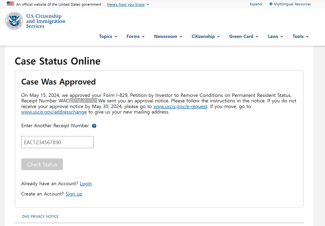Expand the Newsroom navigation menu
325x226 pixels.
pos(168,36)
